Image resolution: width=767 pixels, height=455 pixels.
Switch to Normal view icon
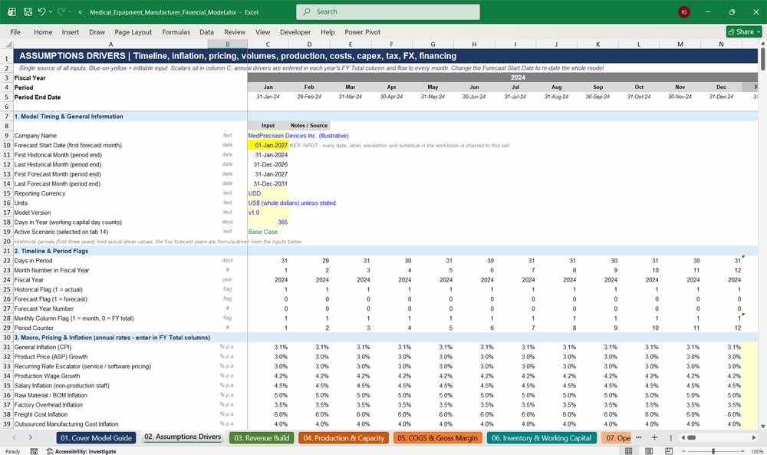pos(629,451)
